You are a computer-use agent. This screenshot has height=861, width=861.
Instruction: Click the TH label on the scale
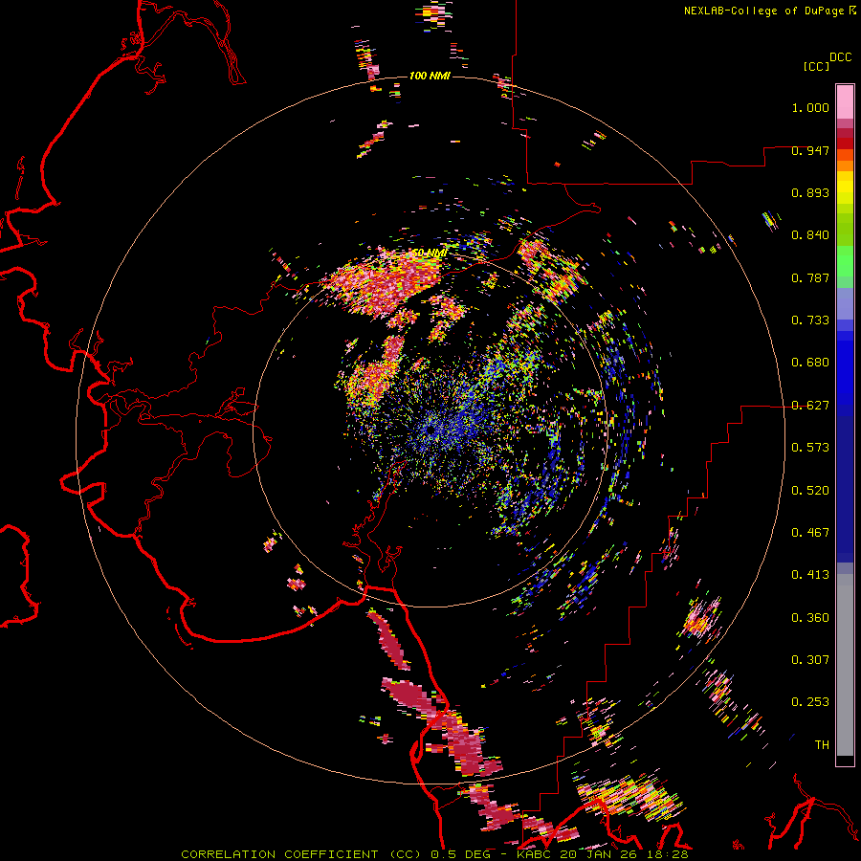[x=822, y=745]
